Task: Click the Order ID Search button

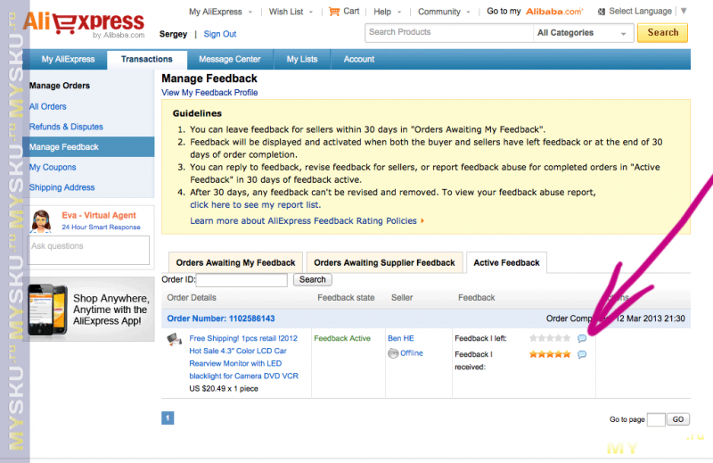Action: (313, 279)
